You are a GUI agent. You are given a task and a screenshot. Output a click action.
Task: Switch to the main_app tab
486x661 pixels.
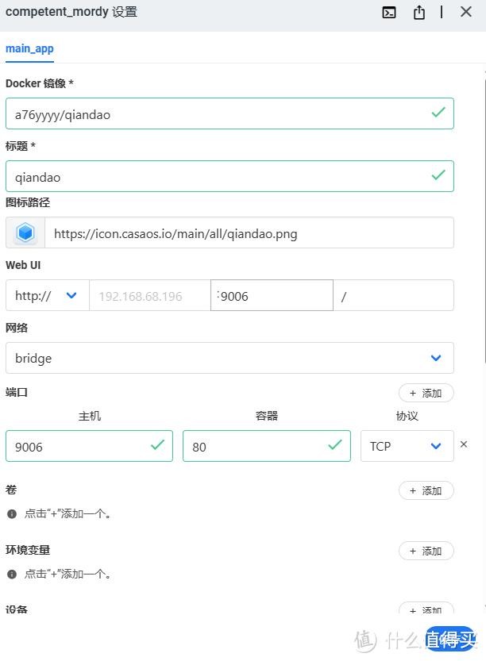click(x=29, y=49)
